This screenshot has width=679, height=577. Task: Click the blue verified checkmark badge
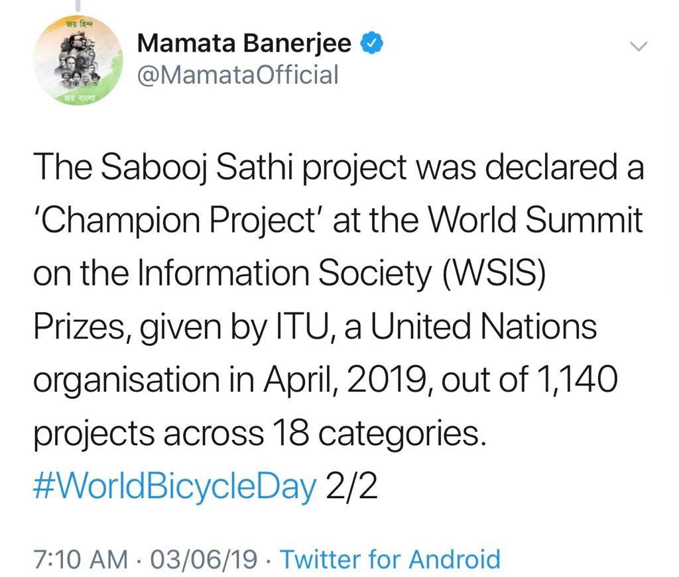(x=372, y=42)
